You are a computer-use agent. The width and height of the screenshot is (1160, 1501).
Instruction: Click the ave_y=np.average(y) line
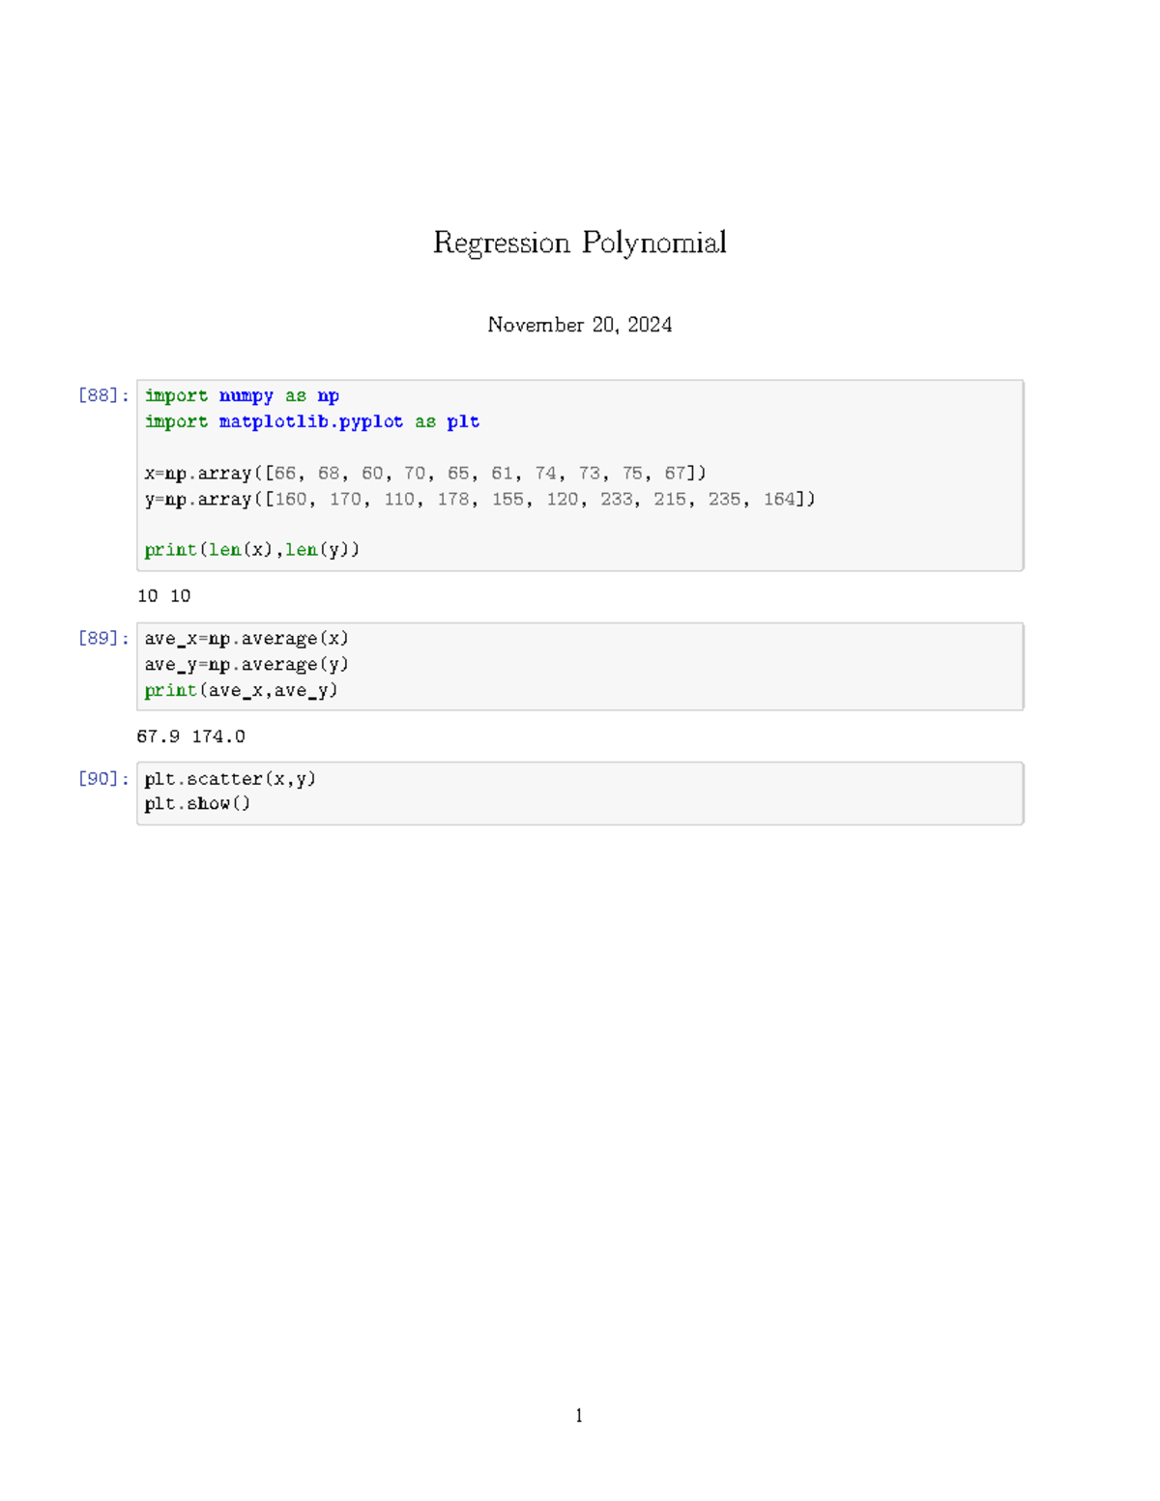tap(246, 665)
